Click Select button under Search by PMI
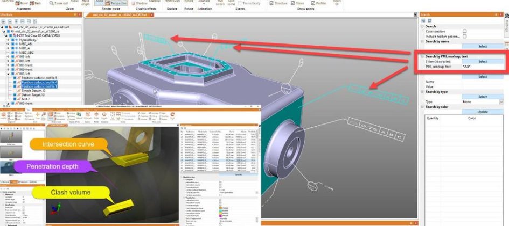The width and height of the screenshot is (509, 226). (x=482, y=61)
